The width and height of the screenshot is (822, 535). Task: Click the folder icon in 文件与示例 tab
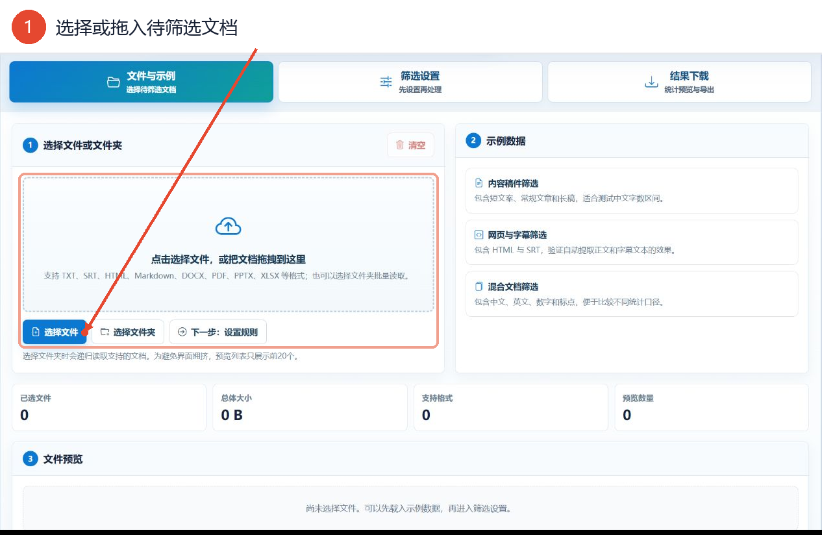point(114,82)
